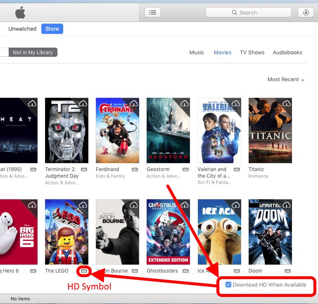
Task: Switch to the Unwatched tab
Action: 22,29
